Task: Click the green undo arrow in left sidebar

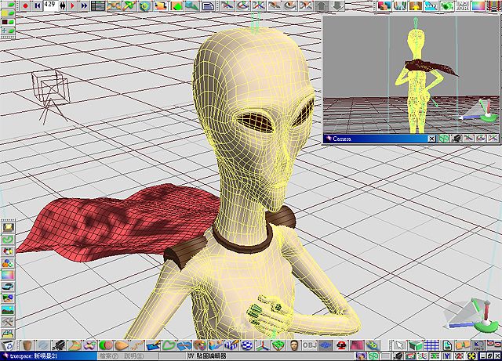Action: (x=7, y=239)
